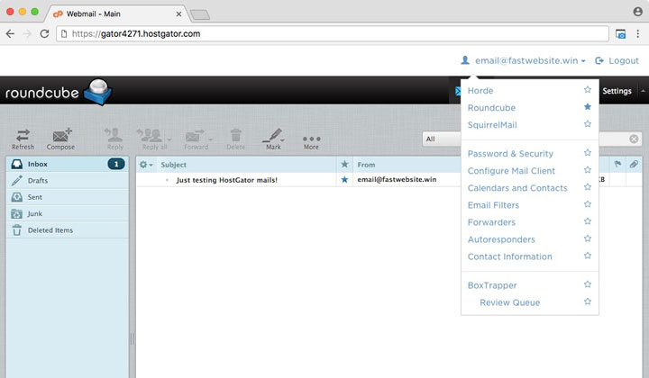Toggle favorite star for Calendars and Contacts
Screen dimensions: 649x378
(x=588, y=187)
